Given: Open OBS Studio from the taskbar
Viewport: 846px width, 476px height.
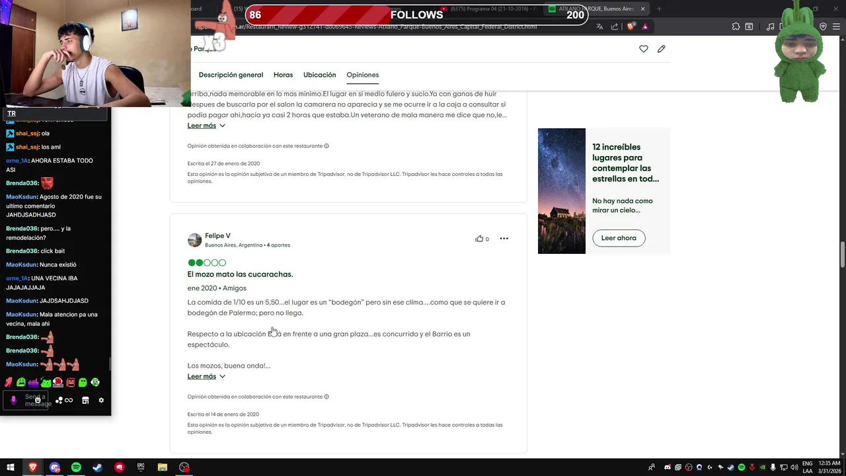Looking at the screenshot, I should pos(184,467).
